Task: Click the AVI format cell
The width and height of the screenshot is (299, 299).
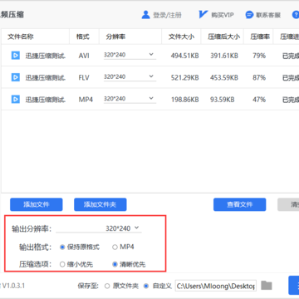Action: [84, 56]
